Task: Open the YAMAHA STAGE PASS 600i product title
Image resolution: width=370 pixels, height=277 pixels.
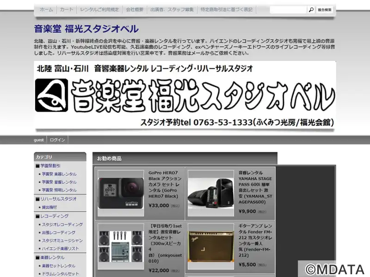Action: point(255,187)
